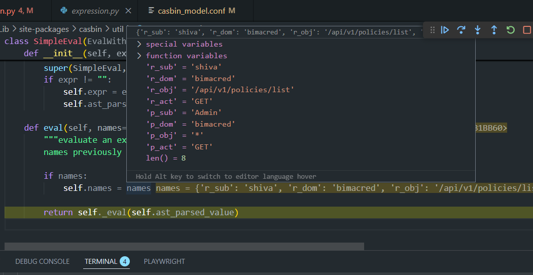Image resolution: width=533 pixels, height=275 pixels.
Task: Click the highlighted return self._eval line
Action: click(x=141, y=213)
